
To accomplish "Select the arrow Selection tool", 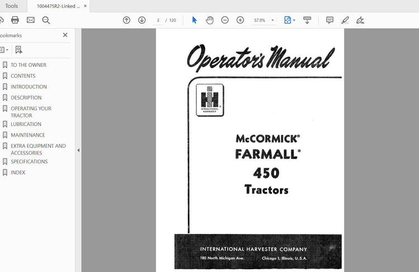I will pos(194,20).
